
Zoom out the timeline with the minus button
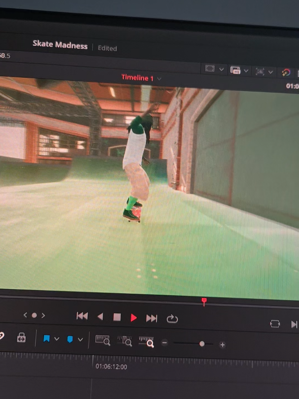tap(165, 343)
